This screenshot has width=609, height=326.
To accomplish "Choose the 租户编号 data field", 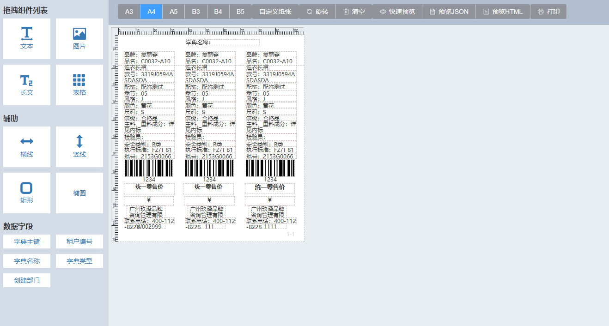I will tap(79, 241).
